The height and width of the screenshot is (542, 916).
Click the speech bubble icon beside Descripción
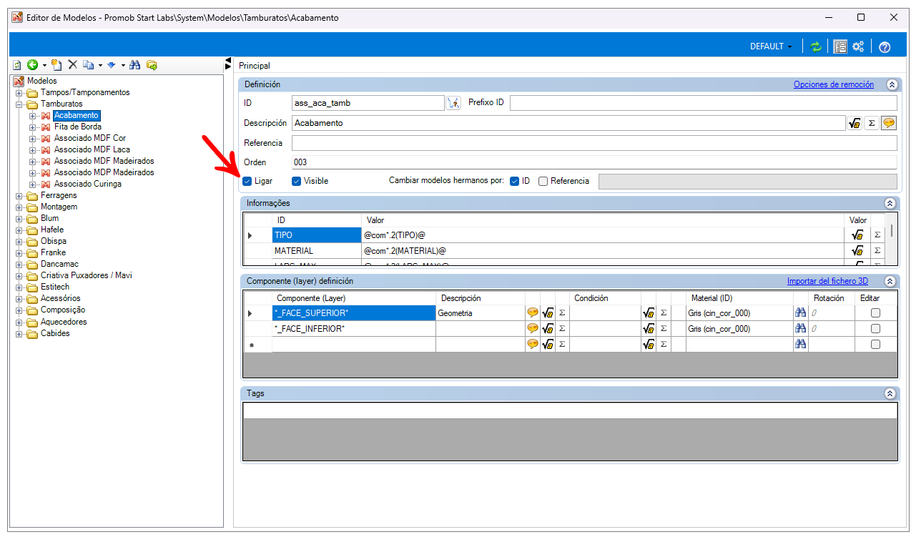[x=888, y=123]
